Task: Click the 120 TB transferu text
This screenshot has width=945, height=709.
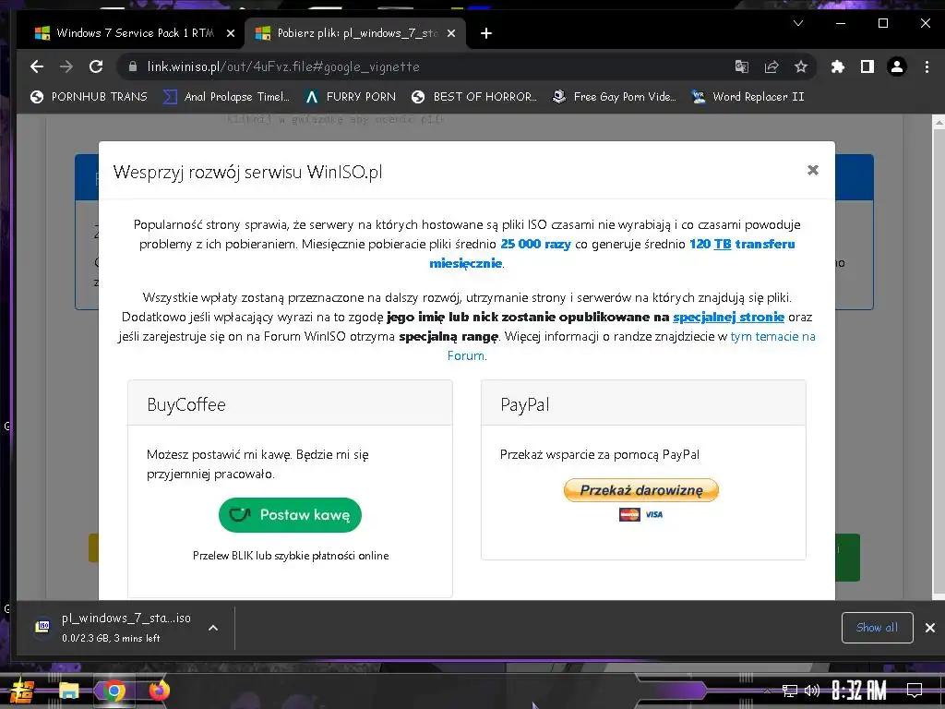Action: (742, 244)
